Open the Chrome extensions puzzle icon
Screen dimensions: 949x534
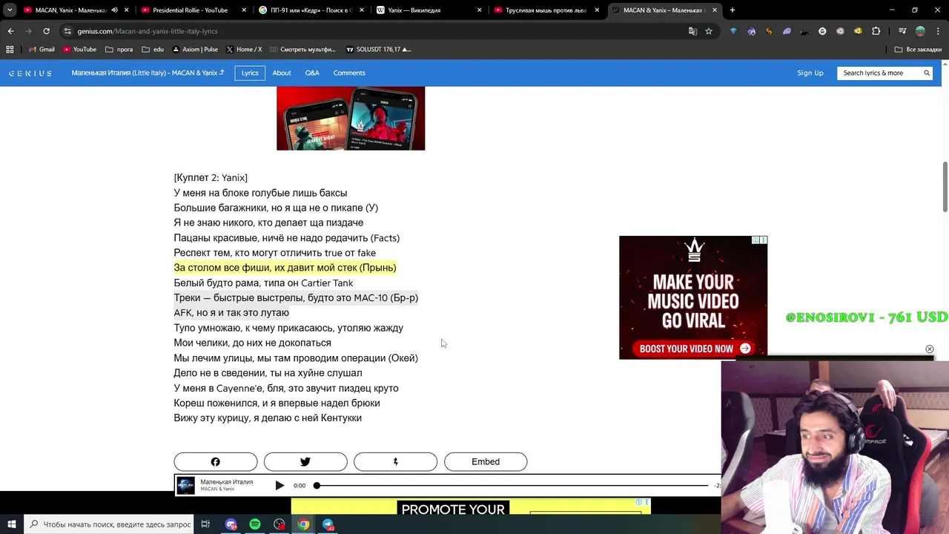pos(876,31)
